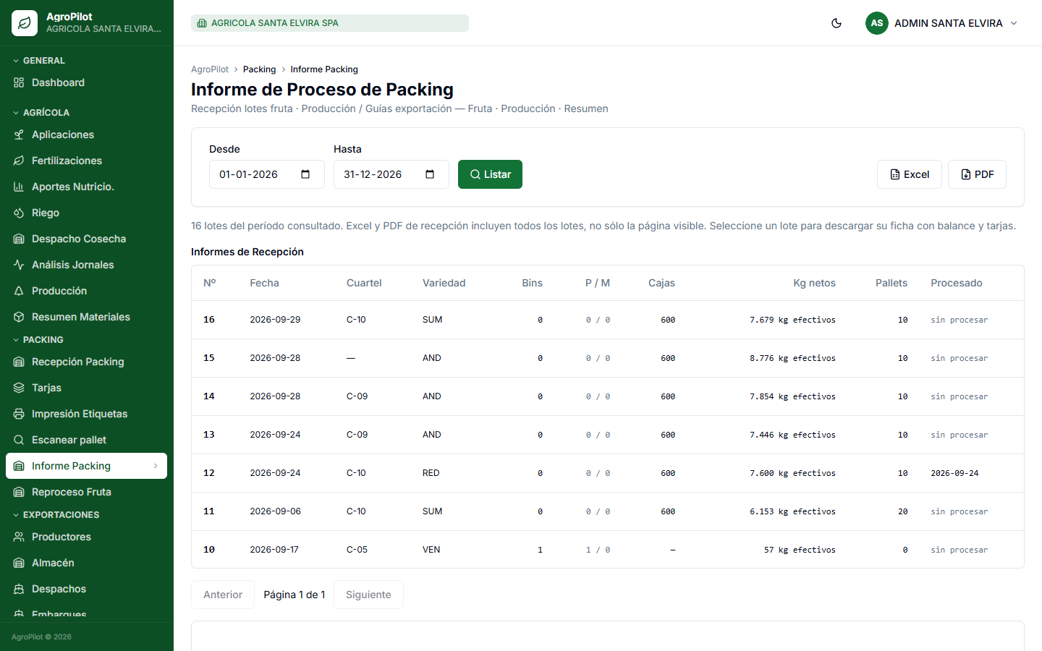Open Dashboard from the sidebar

pos(87,82)
